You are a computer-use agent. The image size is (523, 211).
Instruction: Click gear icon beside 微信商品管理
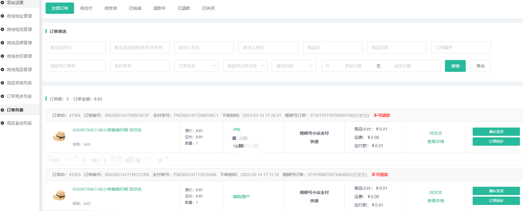pyautogui.click(x=2, y=70)
